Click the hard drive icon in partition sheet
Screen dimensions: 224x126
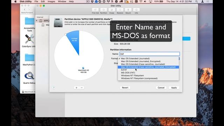pos(58,22)
